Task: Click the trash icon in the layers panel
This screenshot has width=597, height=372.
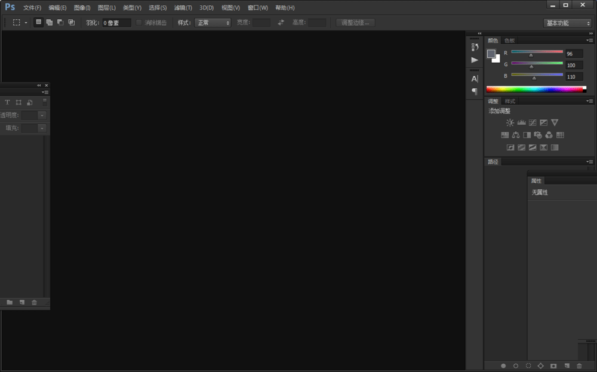Action: tap(34, 303)
